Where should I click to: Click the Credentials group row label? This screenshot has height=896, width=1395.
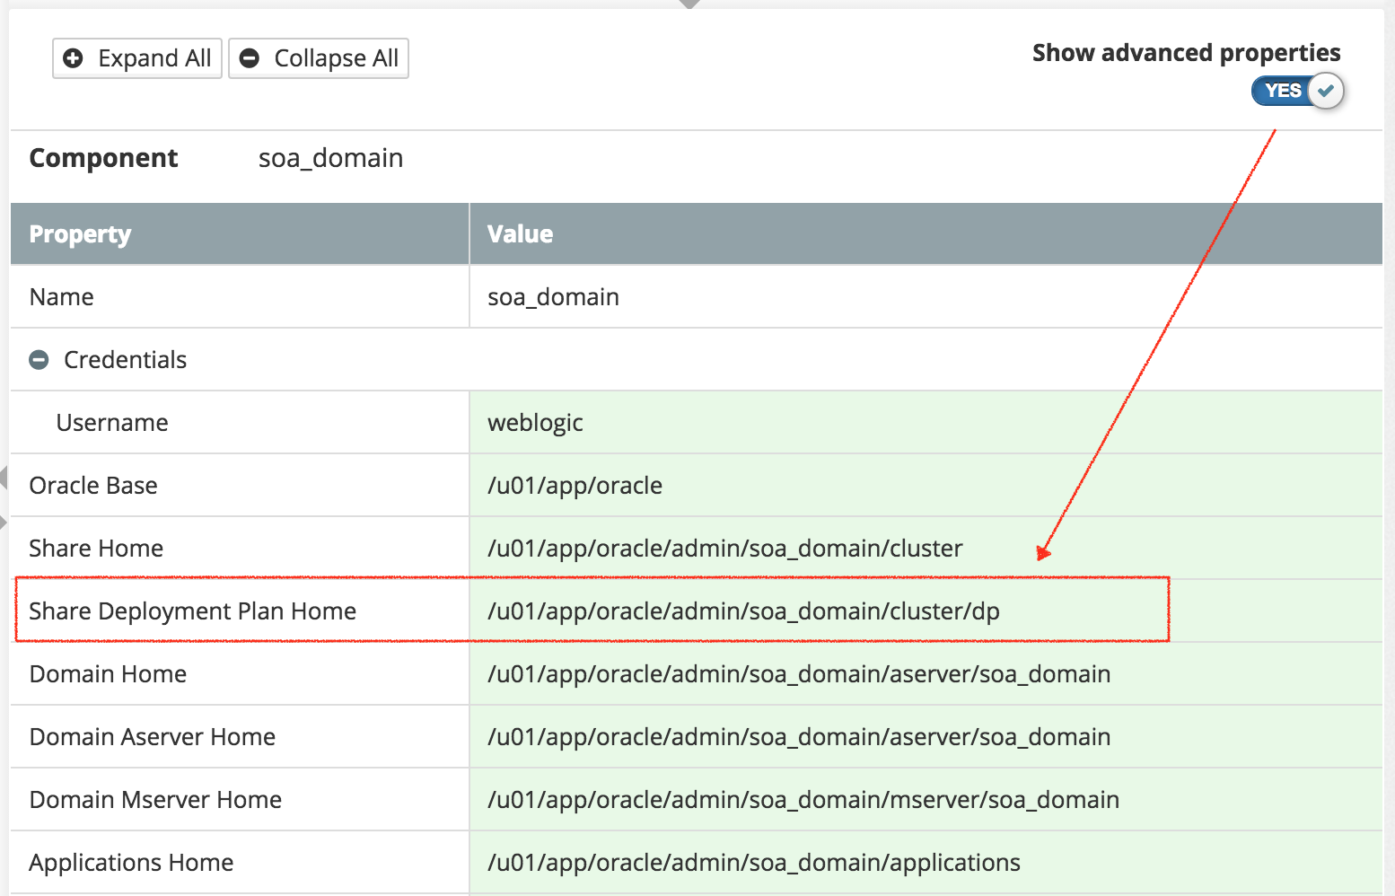(125, 360)
